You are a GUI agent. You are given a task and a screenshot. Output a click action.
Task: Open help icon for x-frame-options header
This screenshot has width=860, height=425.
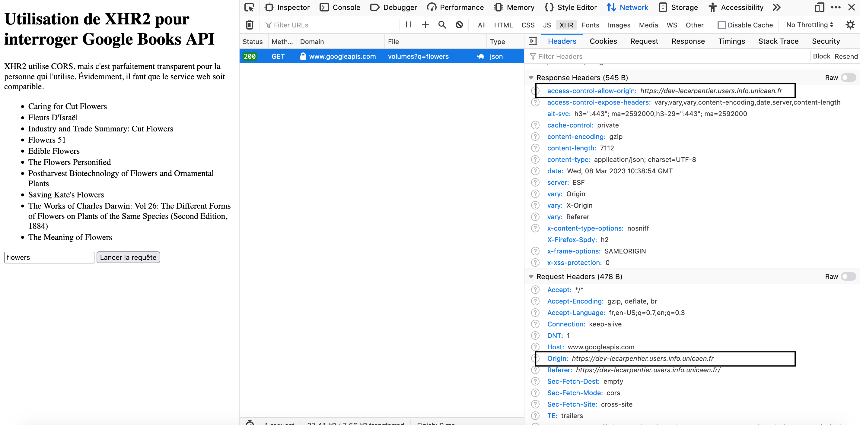pos(535,251)
